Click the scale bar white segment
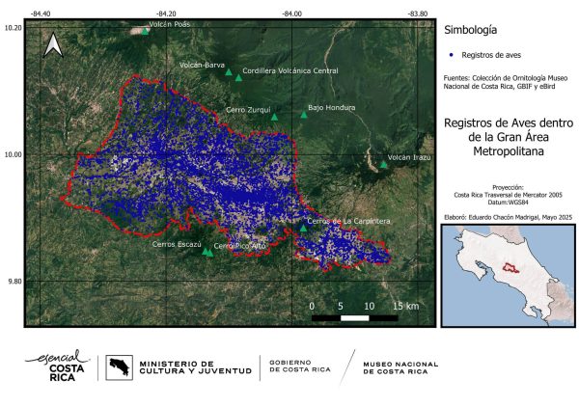The image size is (579, 407). tap(354, 317)
